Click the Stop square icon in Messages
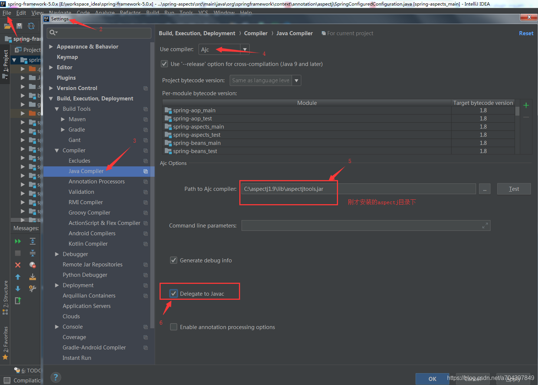The width and height of the screenshot is (538, 385). [17, 253]
